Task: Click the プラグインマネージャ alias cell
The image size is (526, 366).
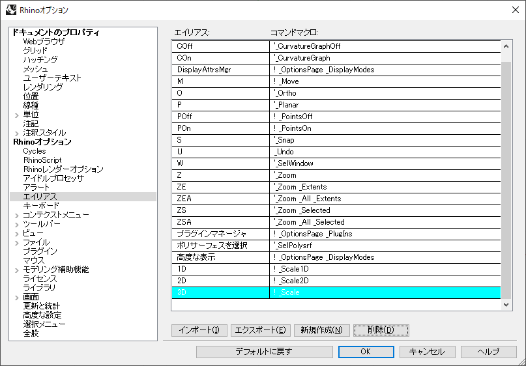Action: (221, 234)
